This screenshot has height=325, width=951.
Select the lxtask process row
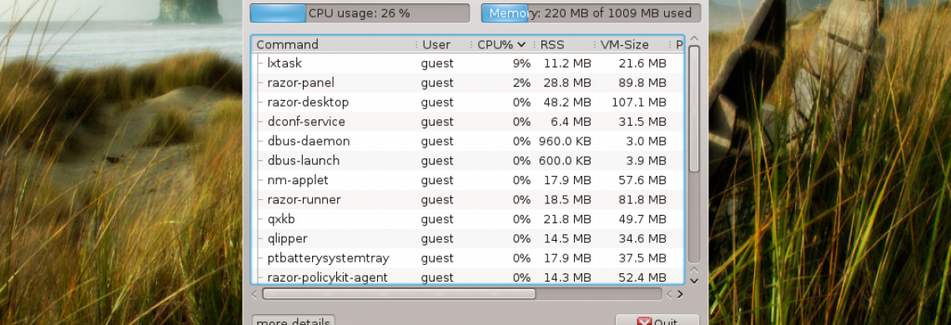468,63
